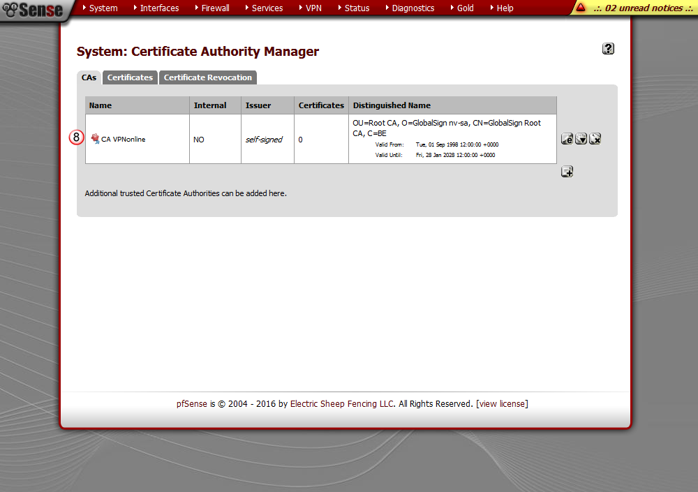Add a new certificate authority with the plus icon
Screen dimensions: 698x492
pyautogui.click(x=567, y=172)
